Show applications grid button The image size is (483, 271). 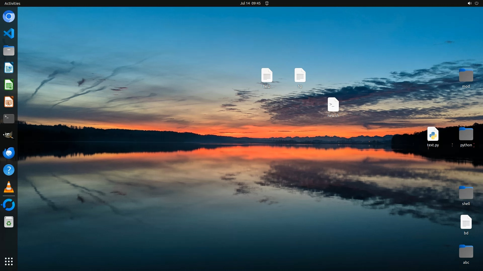[x=9, y=261]
